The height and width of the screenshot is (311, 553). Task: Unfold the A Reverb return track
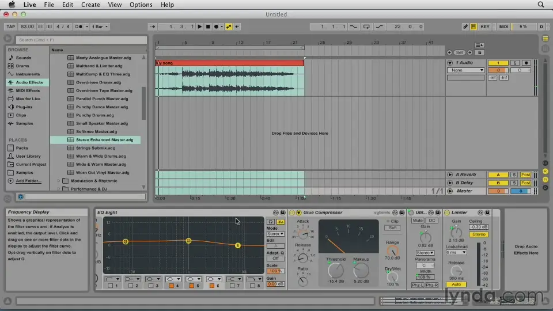tap(450, 175)
